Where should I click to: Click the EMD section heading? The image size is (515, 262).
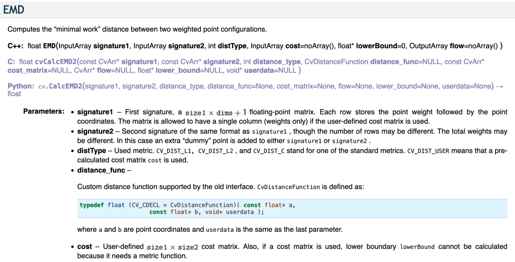(x=14, y=10)
